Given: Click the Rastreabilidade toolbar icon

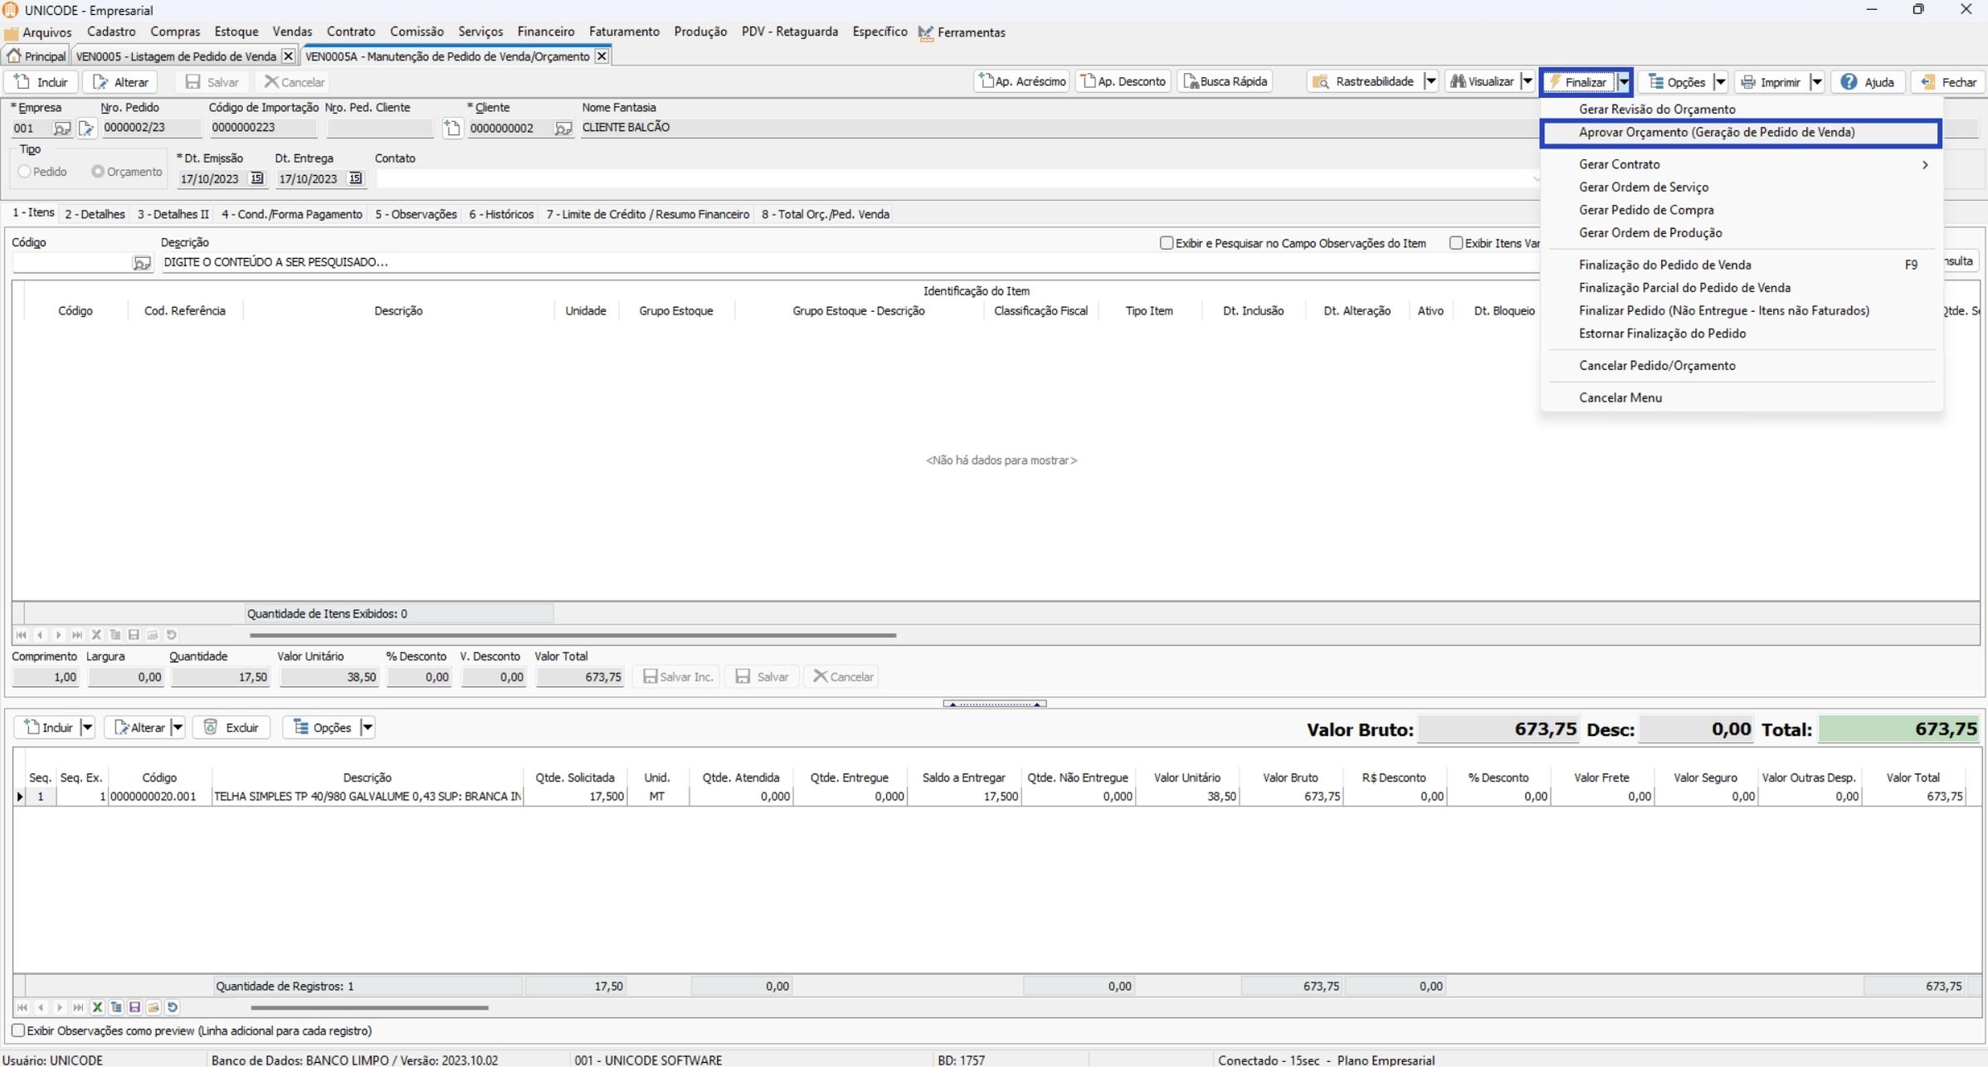Looking at the screenshot, I should point(1321,81).
